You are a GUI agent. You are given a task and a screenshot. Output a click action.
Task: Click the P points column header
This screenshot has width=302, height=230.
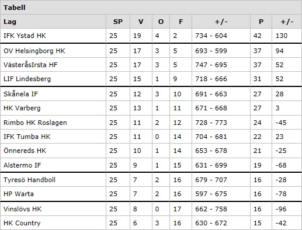point(261,22)
